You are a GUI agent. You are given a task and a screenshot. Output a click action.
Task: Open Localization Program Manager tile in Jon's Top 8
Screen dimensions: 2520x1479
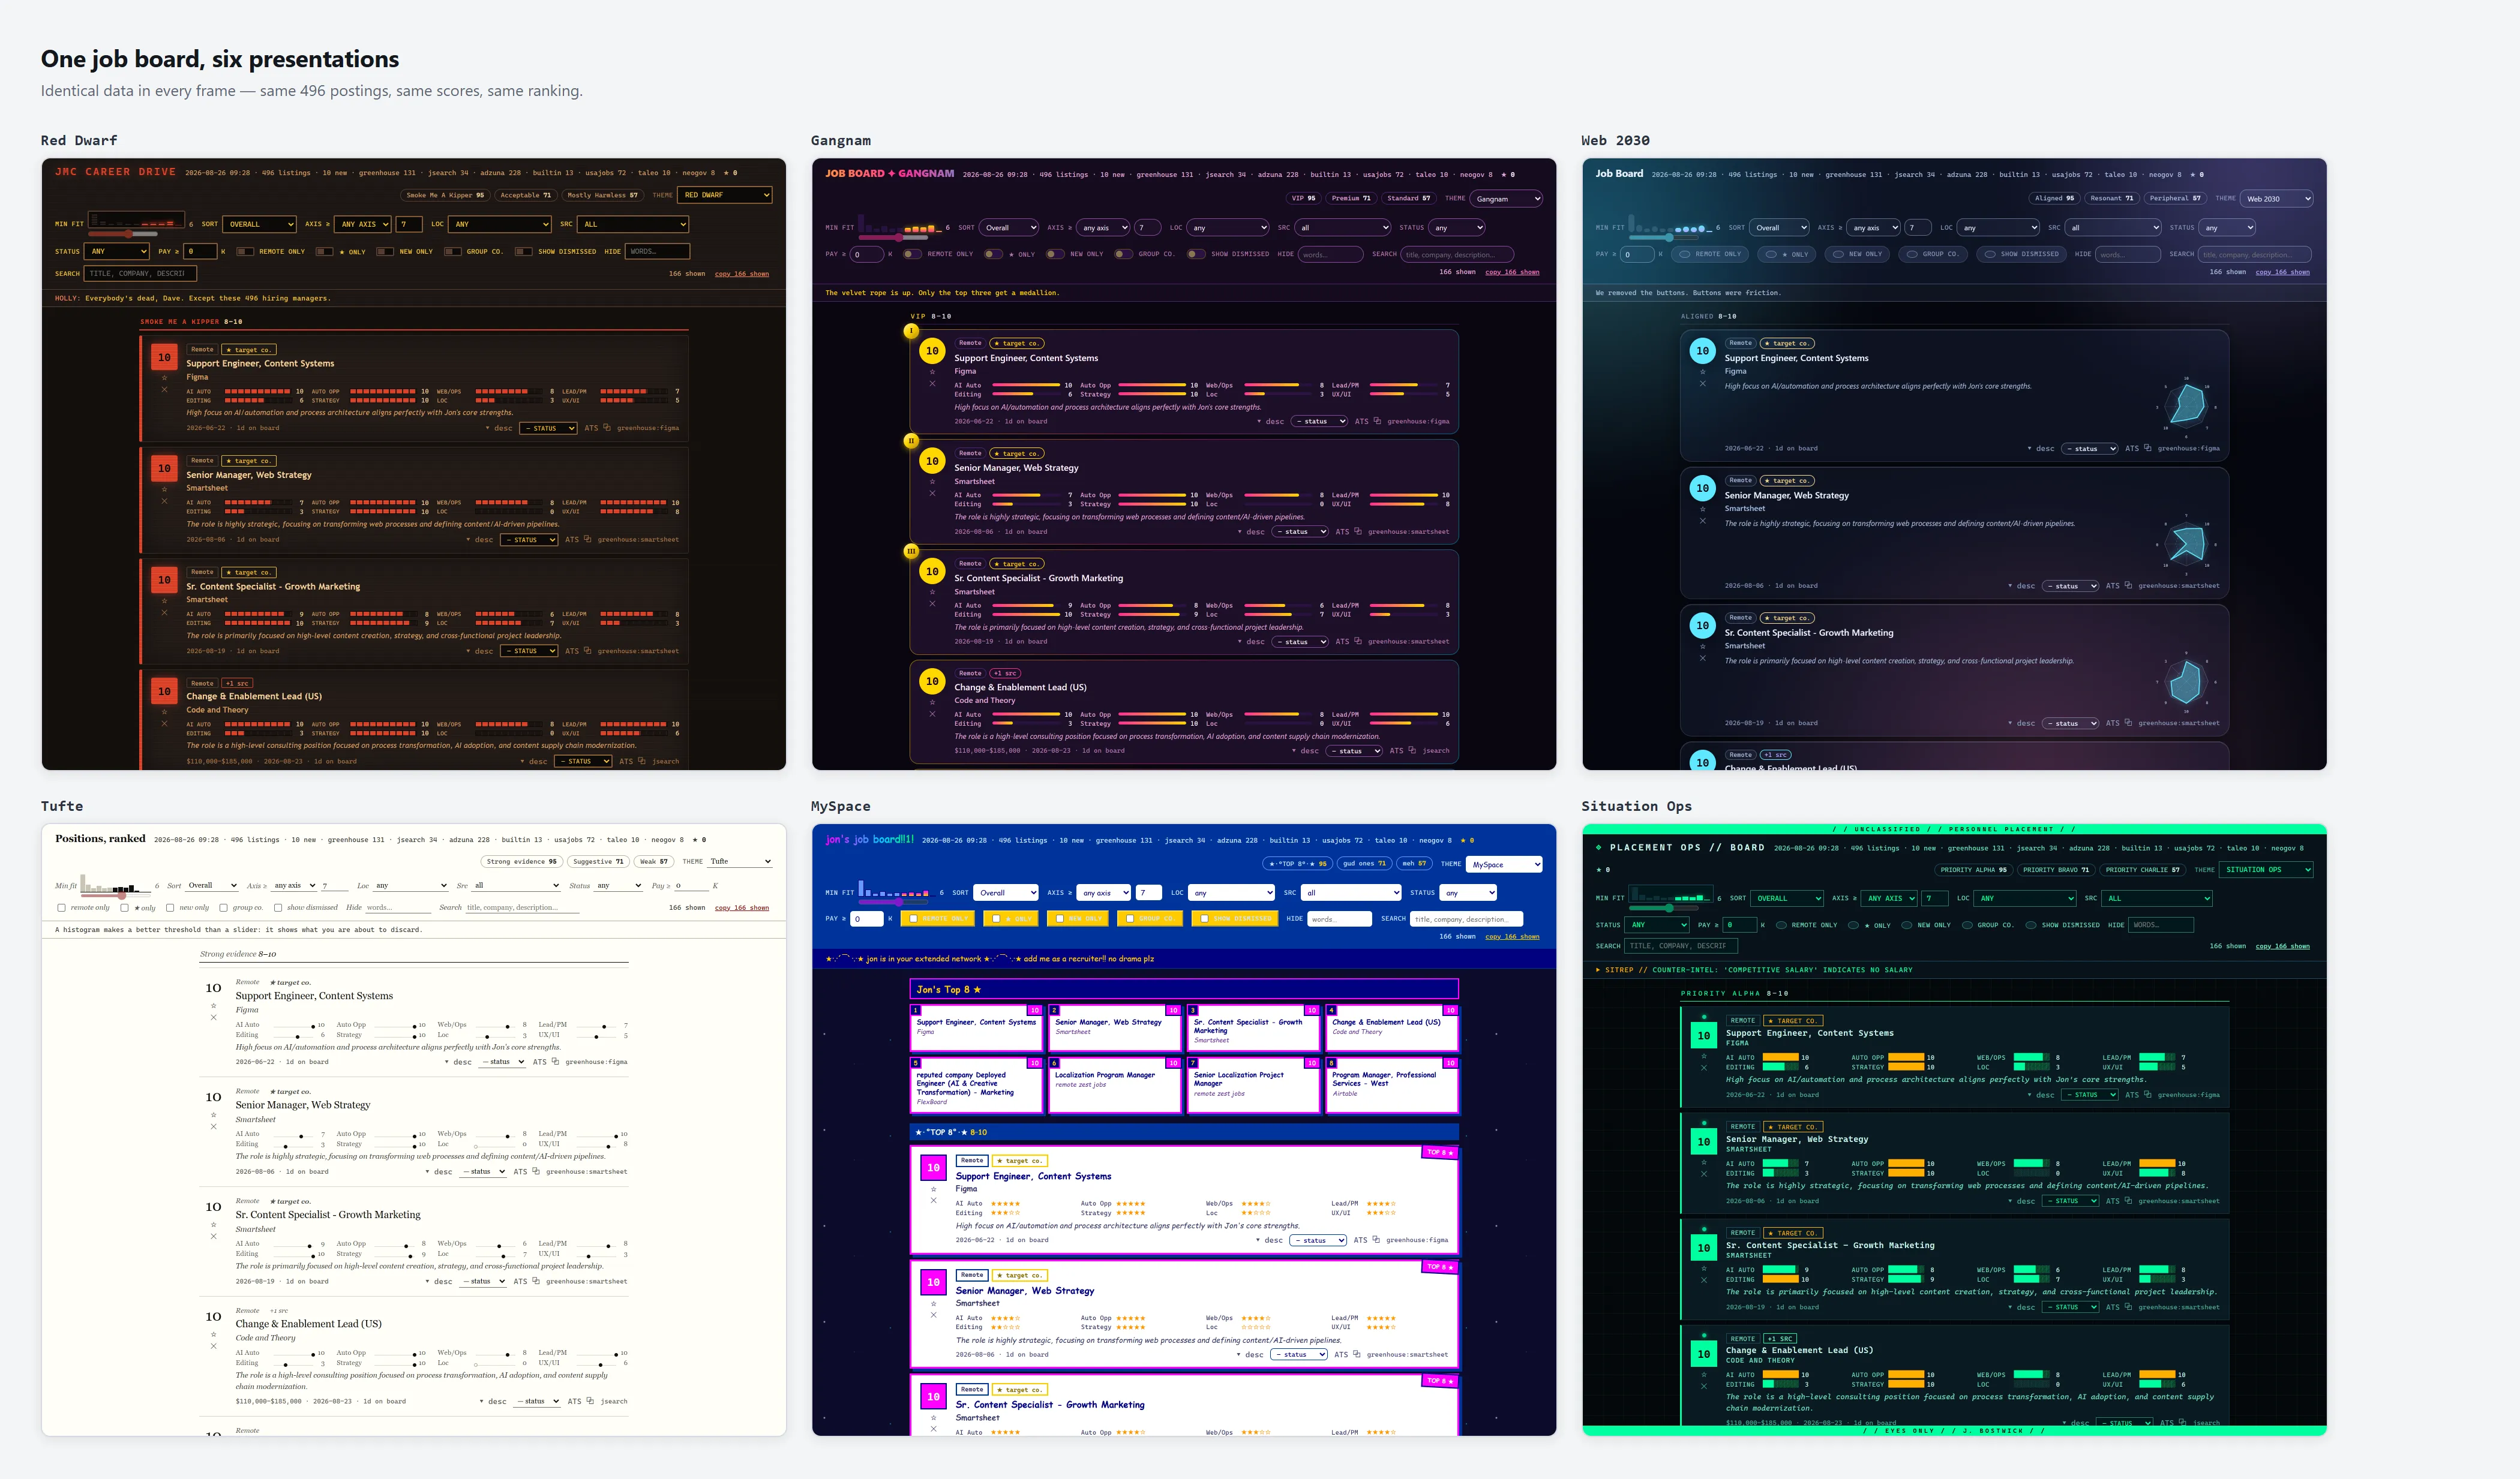point(1114,1084)
